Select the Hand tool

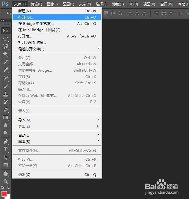(x=6, y=174)
